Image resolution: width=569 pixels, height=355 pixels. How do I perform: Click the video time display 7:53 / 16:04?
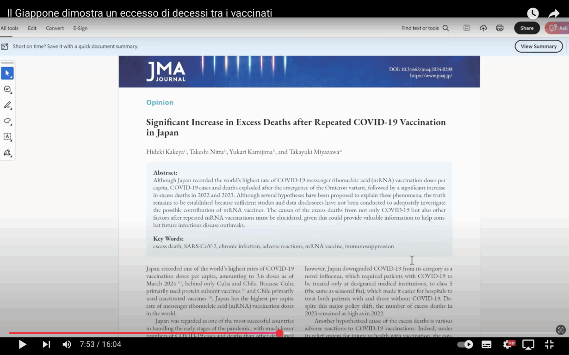[x=100, y=344]
